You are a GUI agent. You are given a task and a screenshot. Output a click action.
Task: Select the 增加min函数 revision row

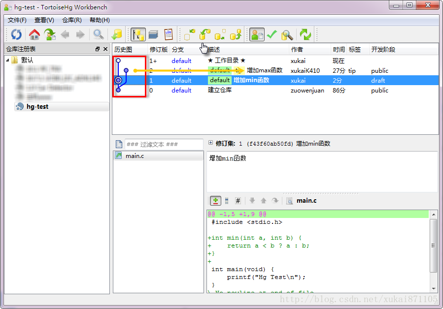(x=275, y=80)
